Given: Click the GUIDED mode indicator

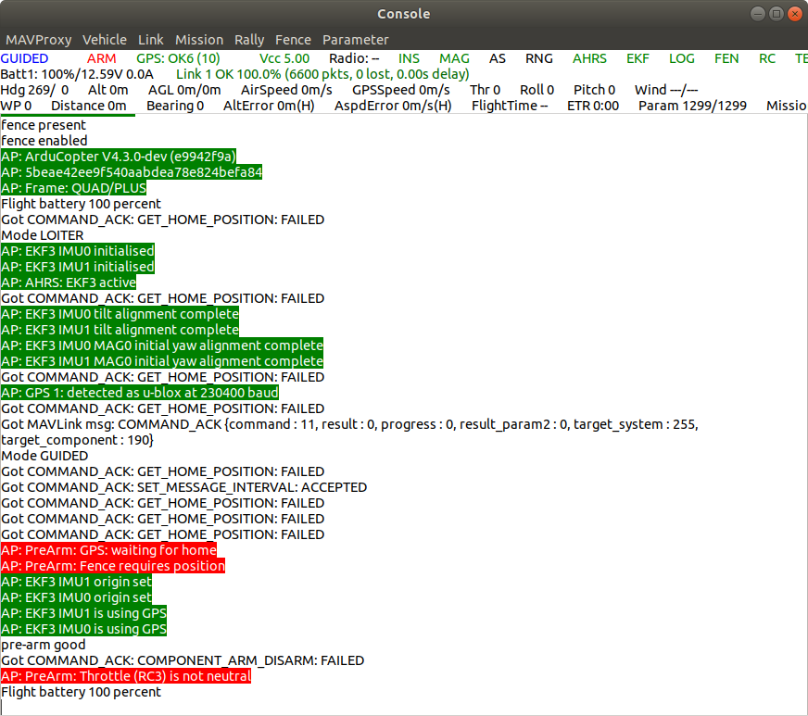Looking at the screenshot, I should [x=25, y=58].
